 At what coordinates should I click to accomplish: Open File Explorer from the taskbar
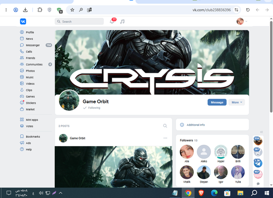(x=240, y=193)
